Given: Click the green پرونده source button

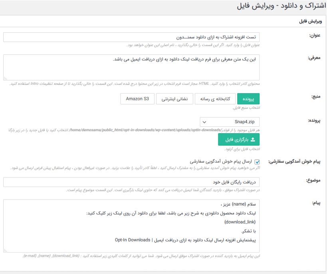Looking at the screenshot, I should point(248,99).
